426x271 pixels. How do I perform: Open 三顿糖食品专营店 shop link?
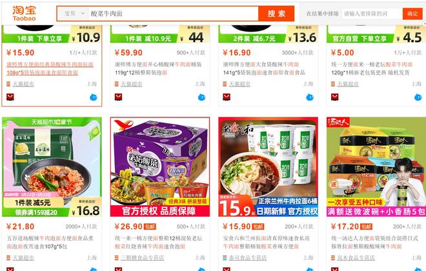click(143, 257)
